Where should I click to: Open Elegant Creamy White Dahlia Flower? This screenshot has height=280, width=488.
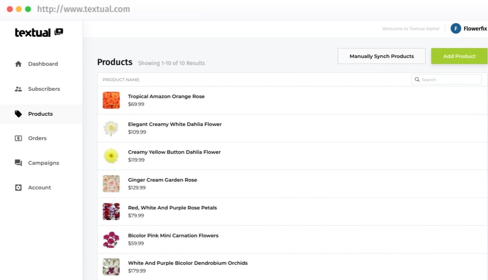(175, 125)
